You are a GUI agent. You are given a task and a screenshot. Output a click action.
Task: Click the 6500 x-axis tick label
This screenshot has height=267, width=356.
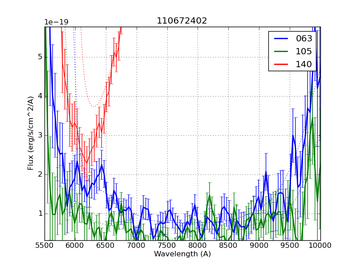coord(106,245)
